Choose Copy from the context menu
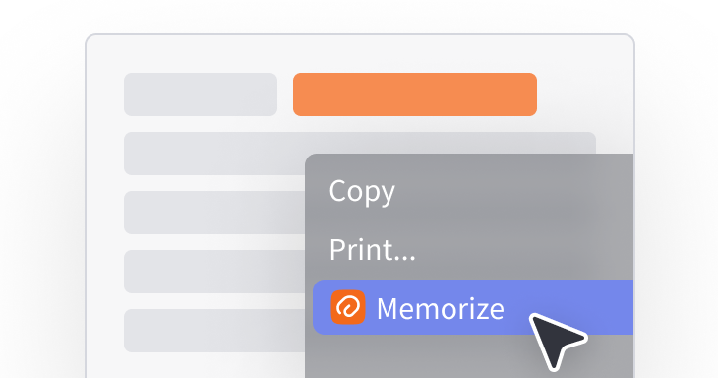Viewport: 718px width, 378px height. [362, 192]
